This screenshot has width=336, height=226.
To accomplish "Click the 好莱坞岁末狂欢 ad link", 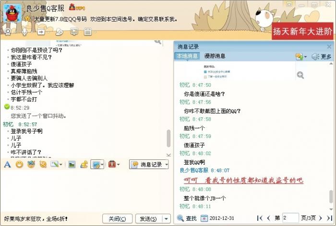I will (36, 219).
